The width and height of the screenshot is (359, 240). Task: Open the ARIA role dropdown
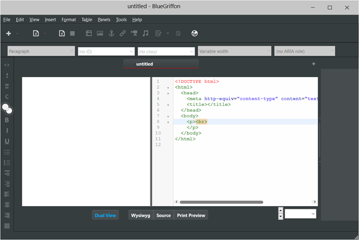pos(305,51)
